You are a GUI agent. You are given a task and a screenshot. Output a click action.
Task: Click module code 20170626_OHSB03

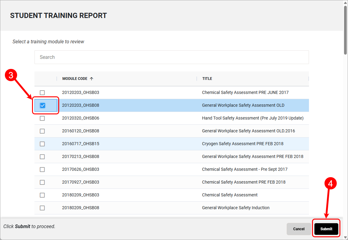81,170
